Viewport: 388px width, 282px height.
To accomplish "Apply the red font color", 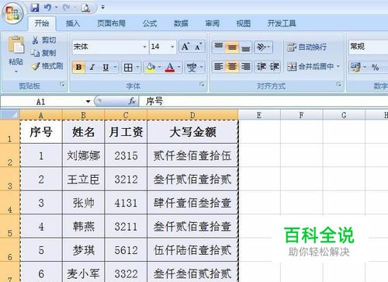I will [170, 68].
